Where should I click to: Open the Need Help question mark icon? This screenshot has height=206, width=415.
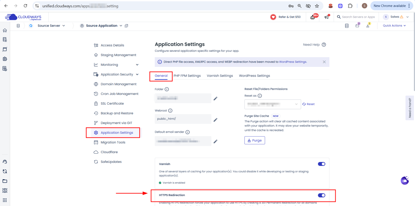pos(324,45)
